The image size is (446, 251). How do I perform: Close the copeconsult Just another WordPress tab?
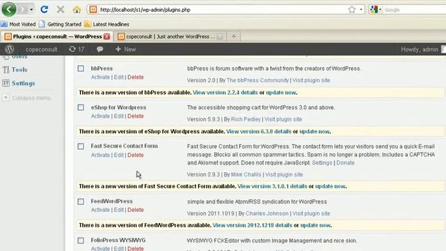220,36
